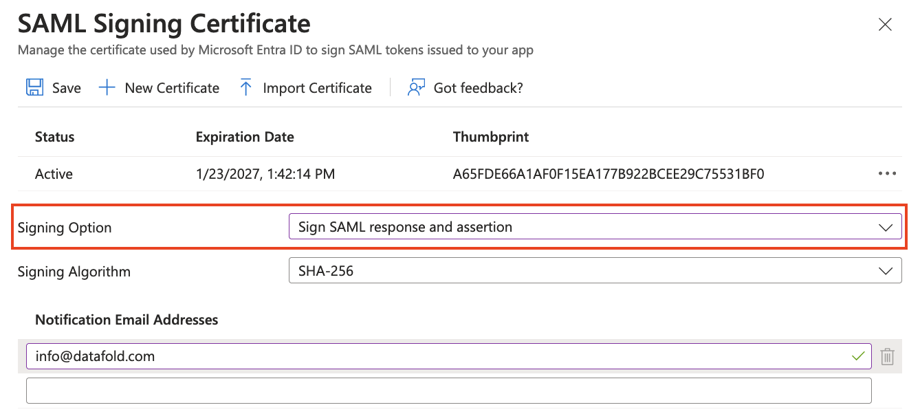Expand the Signing Algorithm dropdown chevron
Screen dimensions: 920x414
(886, 272)
